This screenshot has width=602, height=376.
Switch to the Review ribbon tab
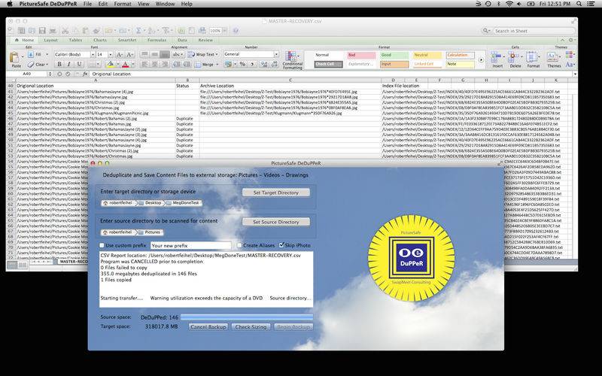205,40
